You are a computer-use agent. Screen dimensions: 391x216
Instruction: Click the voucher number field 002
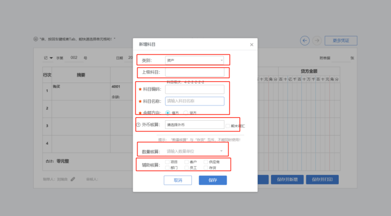click(74, 58)
